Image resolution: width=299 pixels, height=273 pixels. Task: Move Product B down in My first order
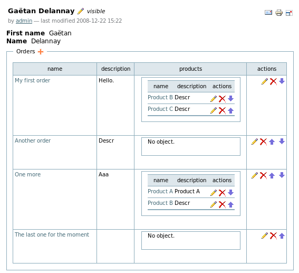point(231,99)
